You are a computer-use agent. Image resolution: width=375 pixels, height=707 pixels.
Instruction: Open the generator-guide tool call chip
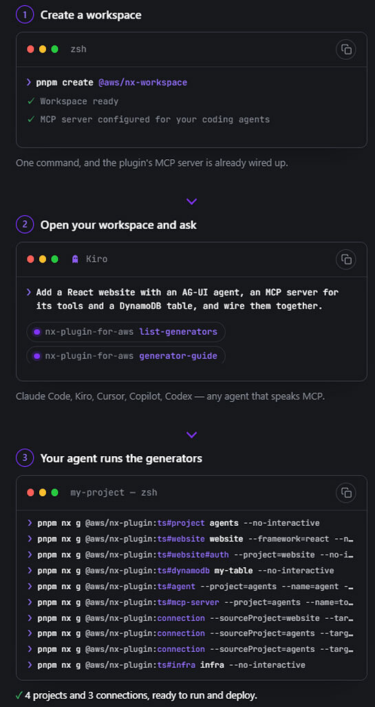click(126, 356)
